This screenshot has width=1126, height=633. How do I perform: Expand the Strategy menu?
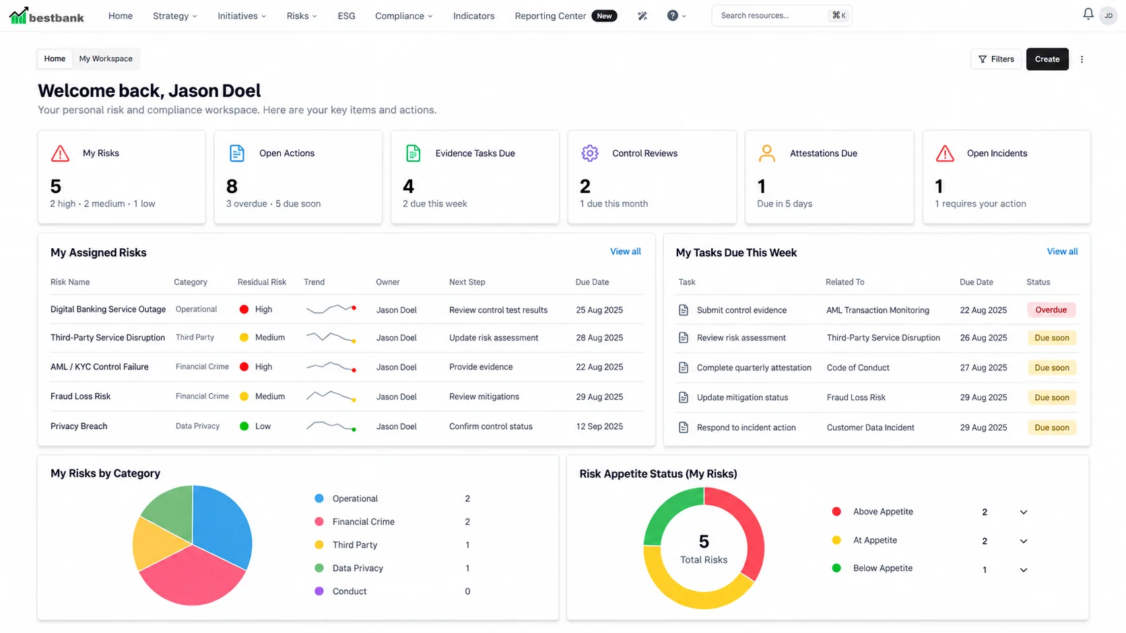[x=175, y=15]
